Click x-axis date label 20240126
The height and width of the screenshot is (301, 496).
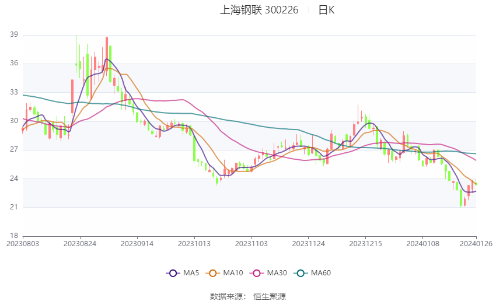click(476, 244)
